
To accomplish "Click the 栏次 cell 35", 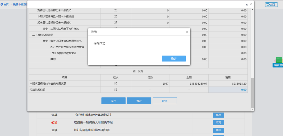I will 116,84.
